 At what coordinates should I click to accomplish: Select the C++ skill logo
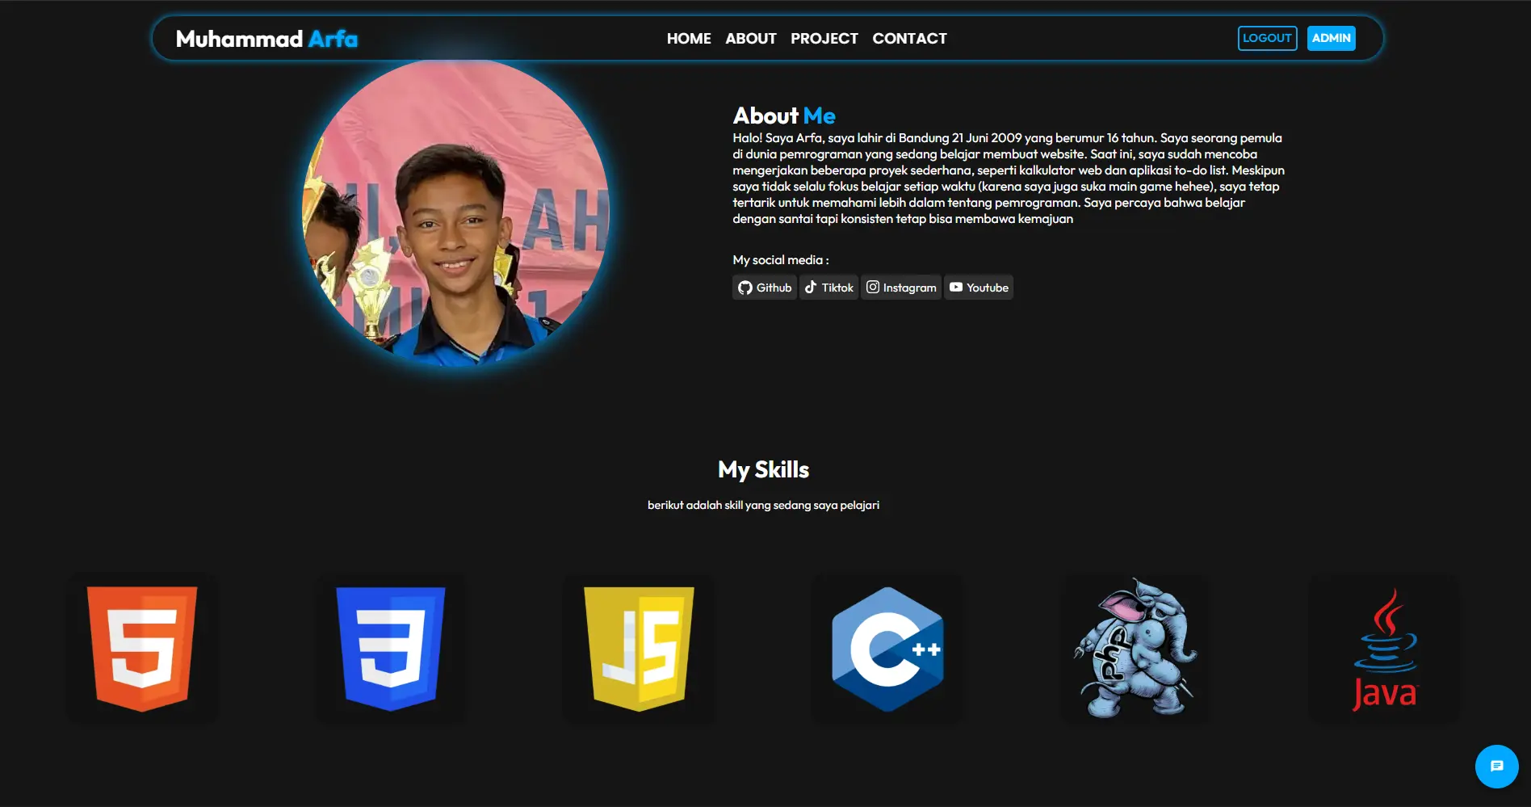[887, 649]
